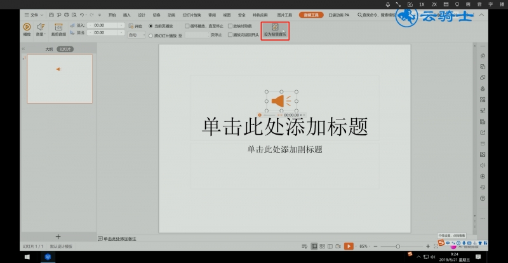The width and height of the screenshot is (508, 263).
Task: Switch to slide sorter view icon
Action: 322,246
